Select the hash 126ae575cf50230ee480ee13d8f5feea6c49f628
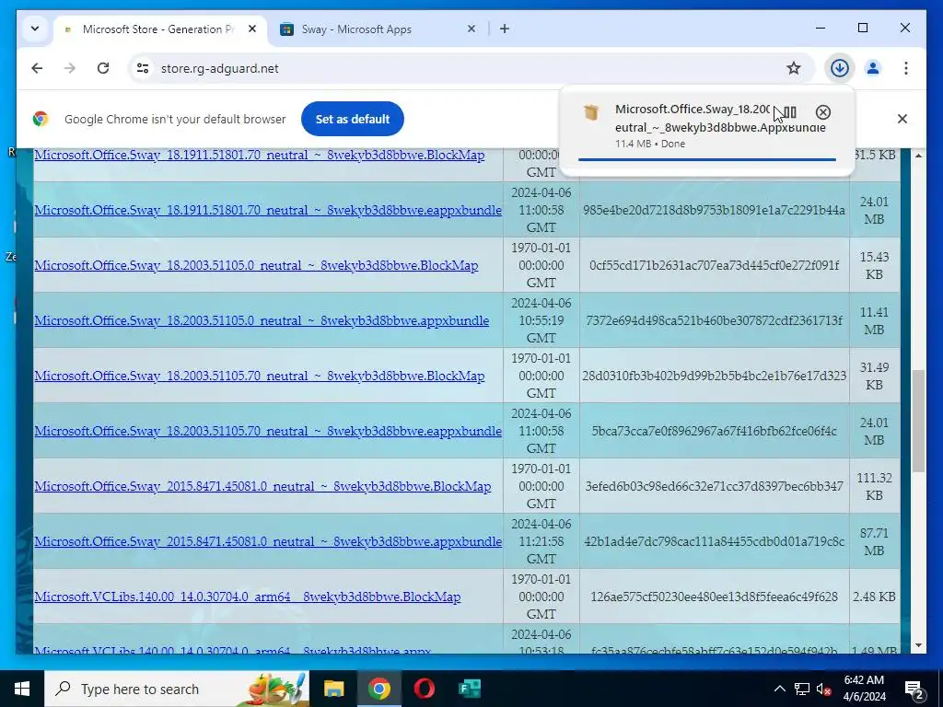This screenshot has width=943, height=707. (714, 597)
